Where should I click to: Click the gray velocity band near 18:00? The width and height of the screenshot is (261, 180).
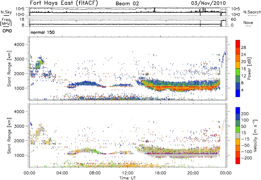[x=177, y=155]
